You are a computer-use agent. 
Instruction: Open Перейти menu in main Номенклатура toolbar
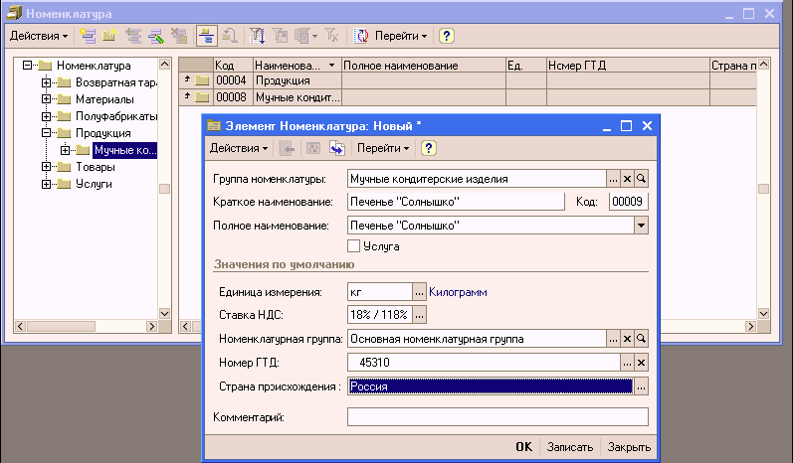tap(400, 36)
